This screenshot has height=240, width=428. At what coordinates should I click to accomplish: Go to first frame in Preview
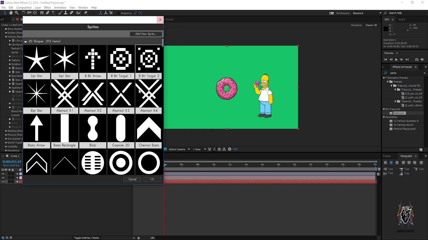coord(386,59)
